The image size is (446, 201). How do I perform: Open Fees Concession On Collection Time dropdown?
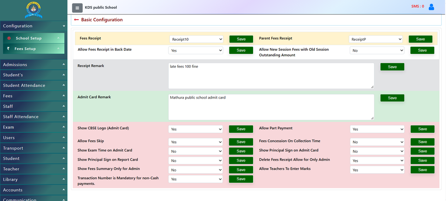pyautogui.click(x=377, y=142)
